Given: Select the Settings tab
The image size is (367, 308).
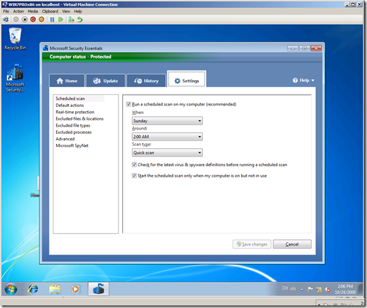Looking at the screenshot, I should pyautogui.click(x=187, y=80).
